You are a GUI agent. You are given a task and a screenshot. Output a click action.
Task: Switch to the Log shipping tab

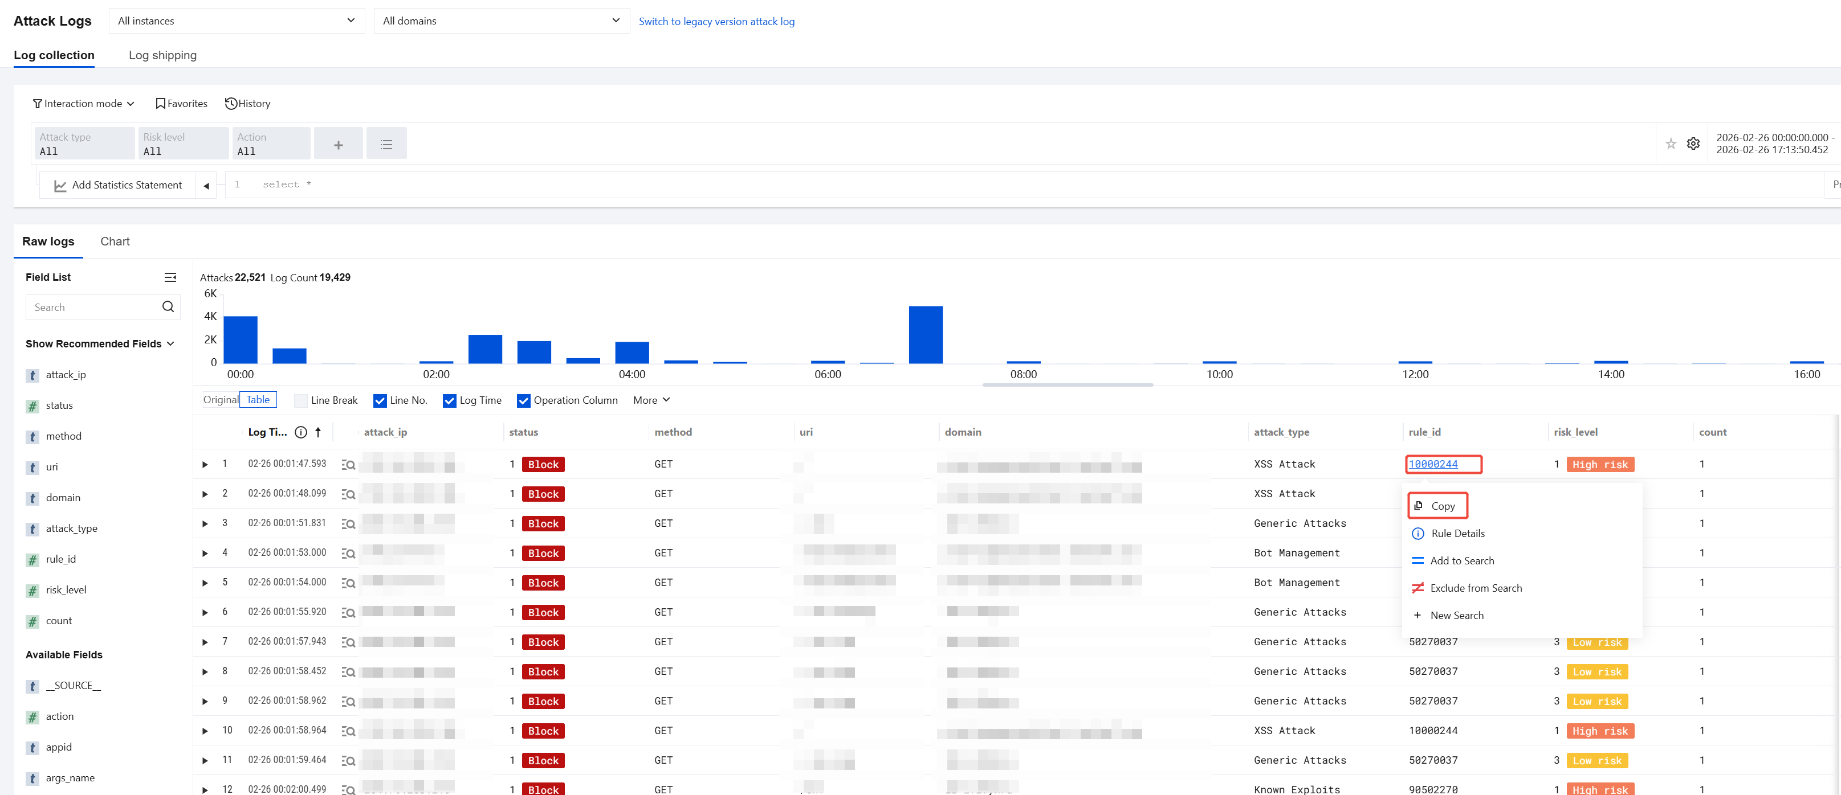point(162,55)
